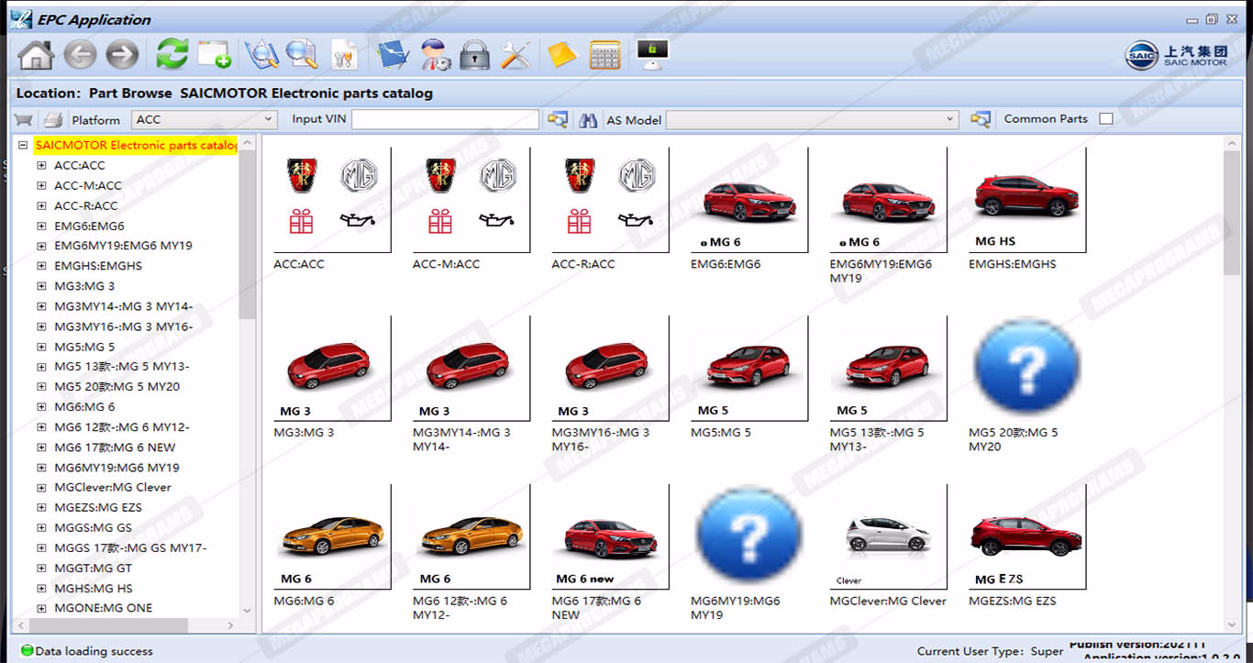The image size is (1253, 663).
Task: Open the magnifier-over-drawing search icon
Action: pos(262,54)
